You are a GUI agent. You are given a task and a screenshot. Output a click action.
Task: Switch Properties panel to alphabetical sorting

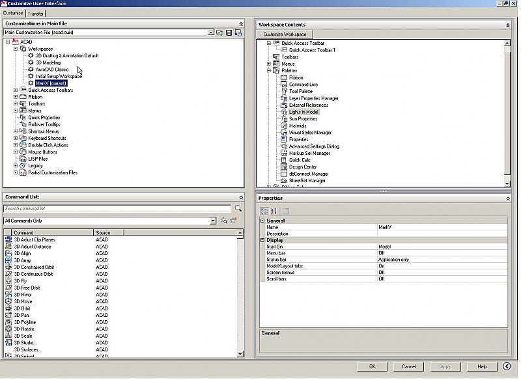click(x=273, y=210)
